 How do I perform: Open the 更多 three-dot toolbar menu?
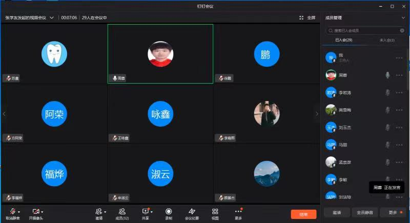click(238, 211)
